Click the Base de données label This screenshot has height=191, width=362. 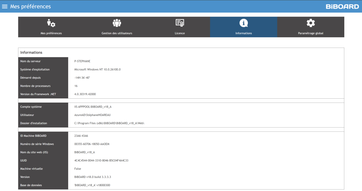[31, 185]
